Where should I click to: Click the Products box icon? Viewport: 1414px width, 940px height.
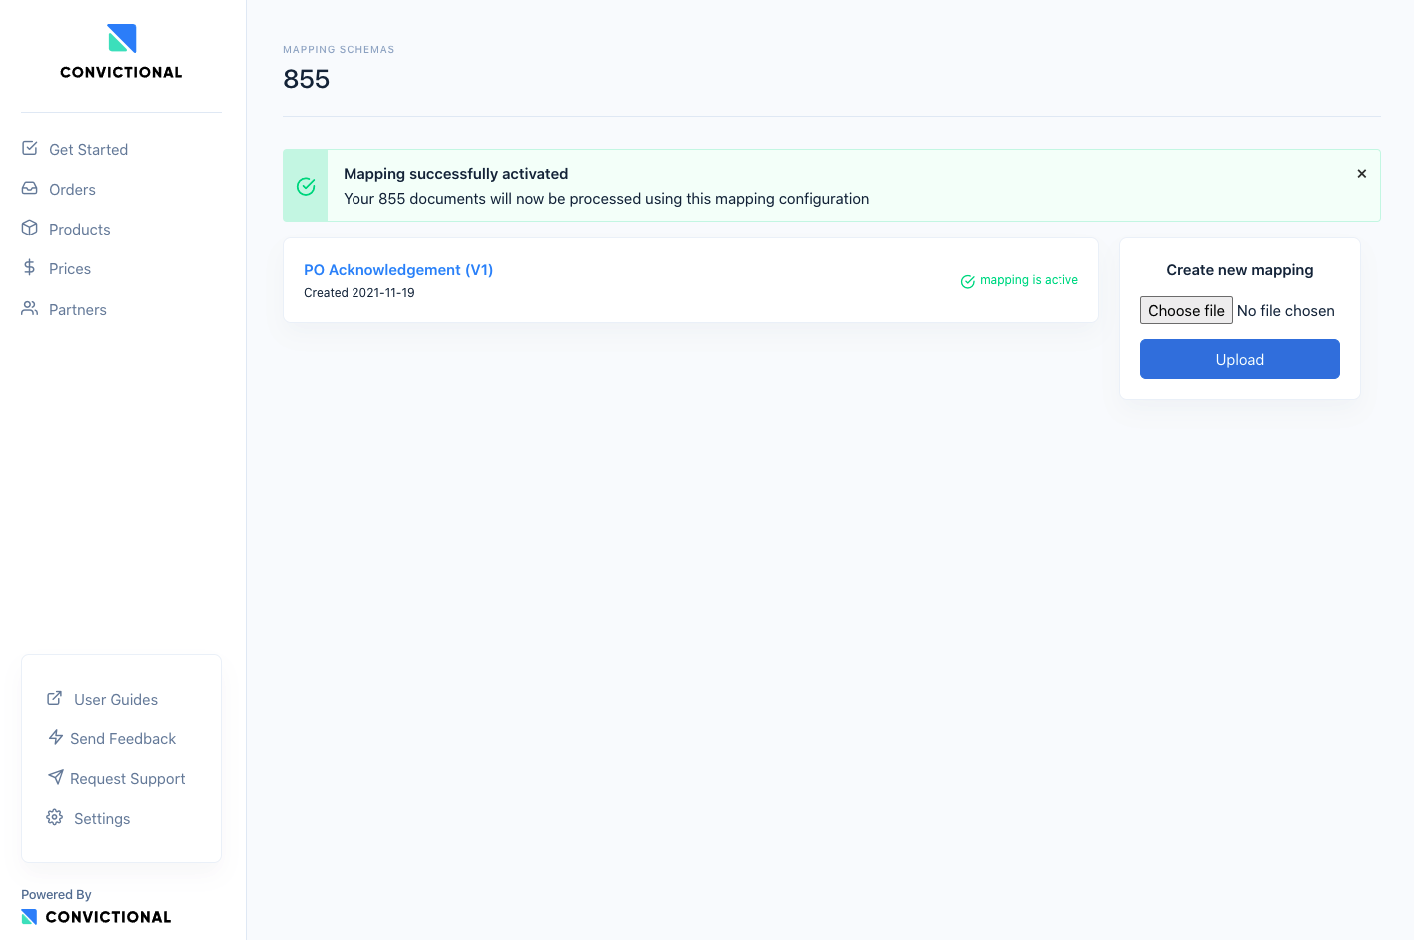click(30, 228)
